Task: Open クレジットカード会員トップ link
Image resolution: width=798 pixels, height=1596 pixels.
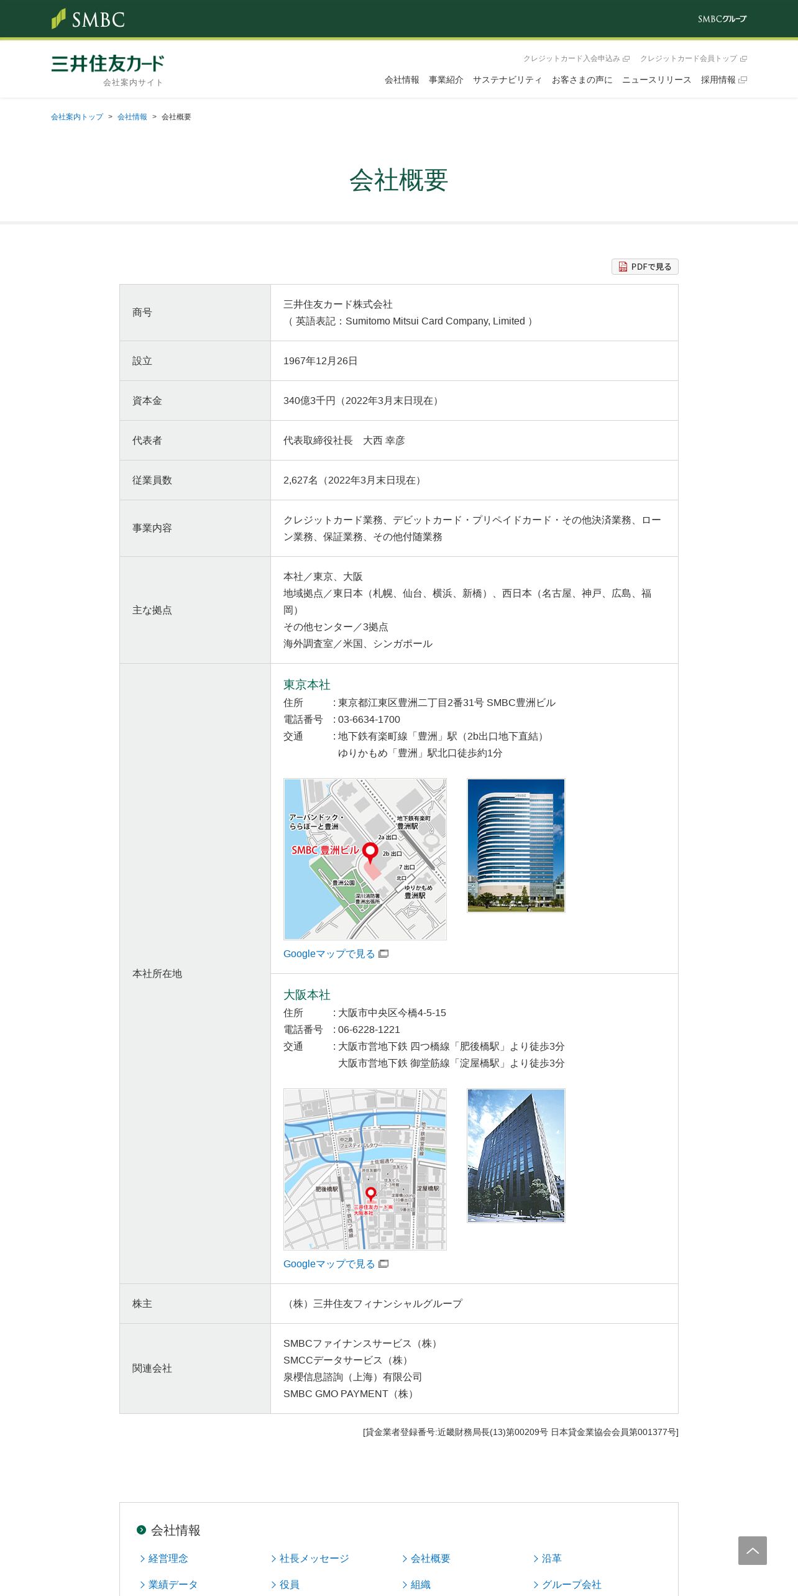Action: click(694, 58)
